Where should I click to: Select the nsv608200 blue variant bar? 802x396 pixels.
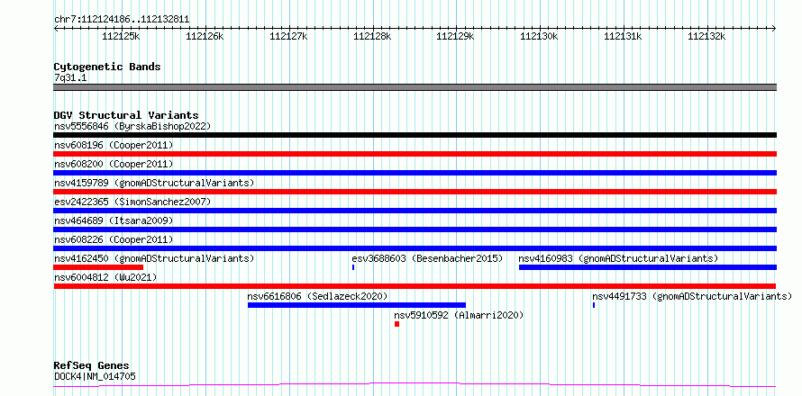[x=415, y=173]
